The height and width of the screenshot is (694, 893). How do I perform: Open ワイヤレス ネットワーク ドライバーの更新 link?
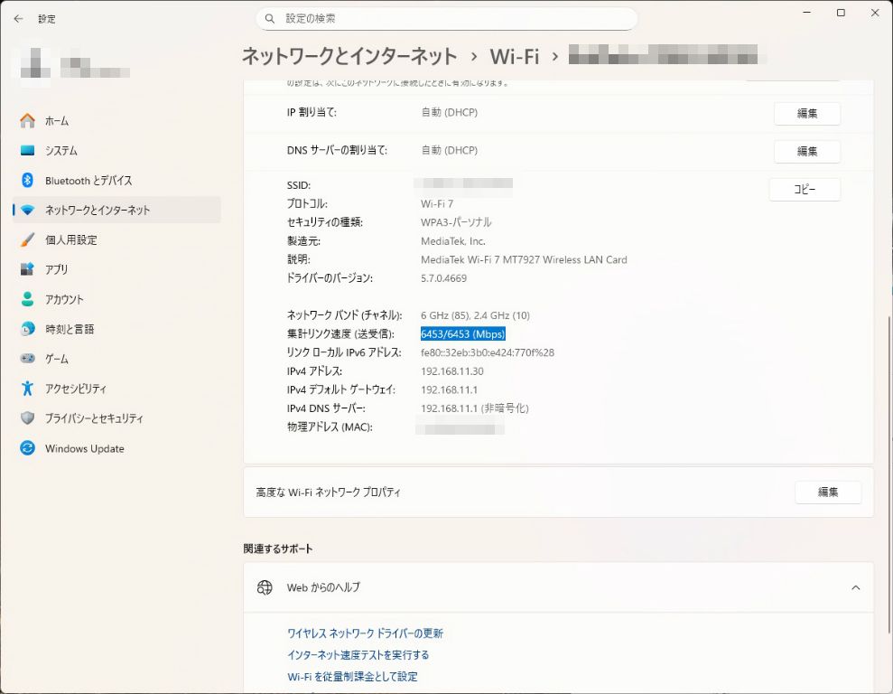(x=365, y=633)
